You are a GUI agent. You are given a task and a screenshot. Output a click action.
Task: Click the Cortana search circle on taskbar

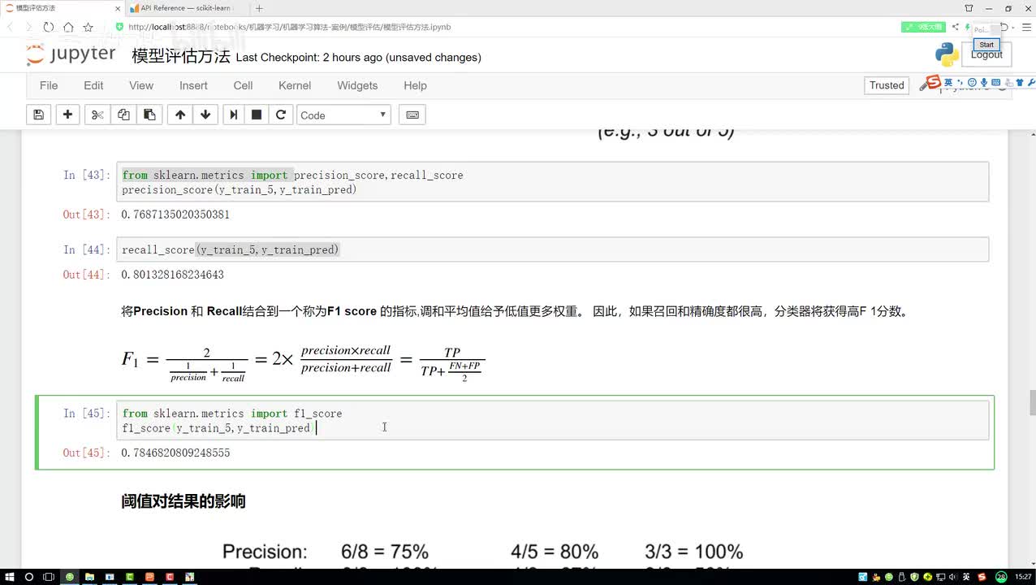pos(29,577)
